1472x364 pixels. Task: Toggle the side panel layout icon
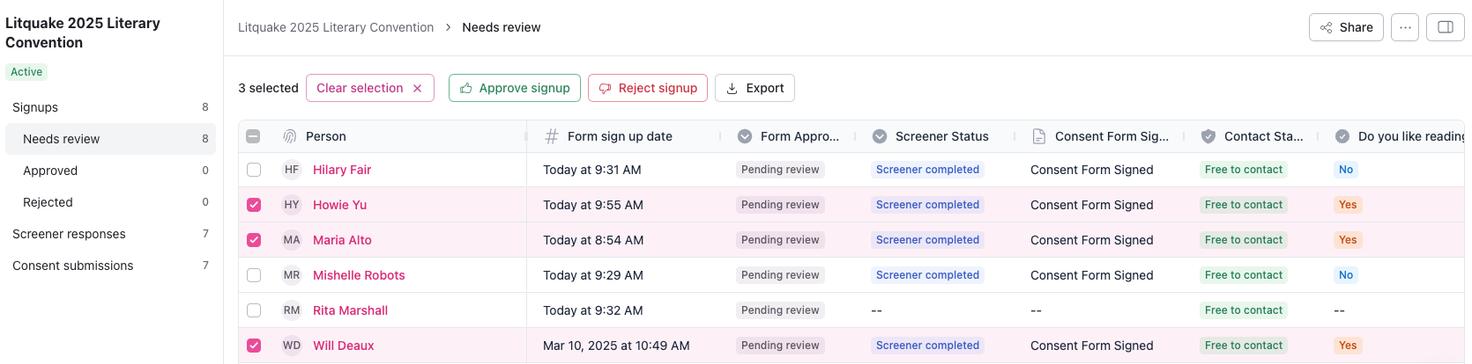point(1446,28)
